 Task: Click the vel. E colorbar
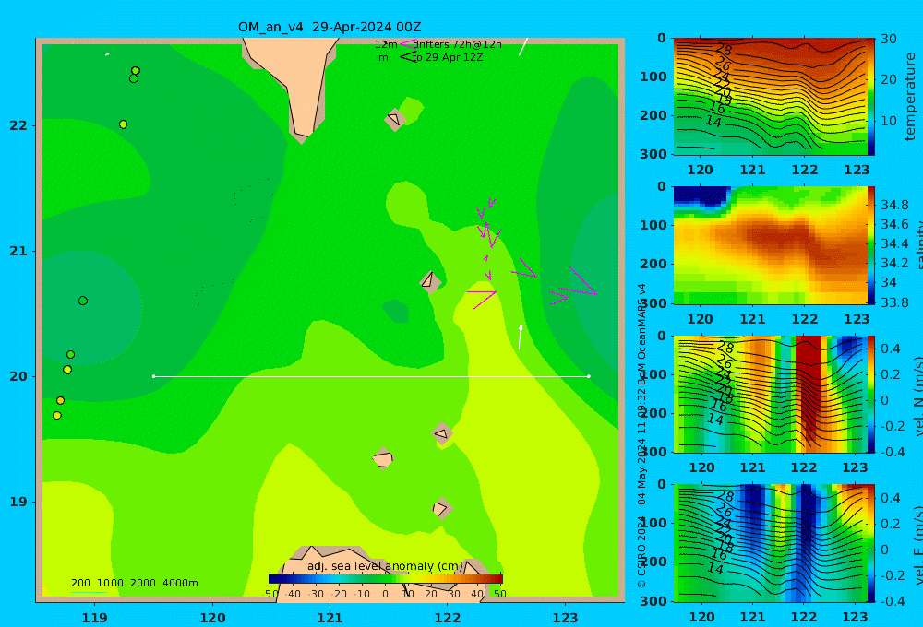tap(870, 543)
